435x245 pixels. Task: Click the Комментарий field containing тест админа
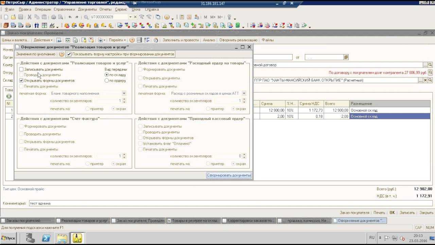[230, 203]
